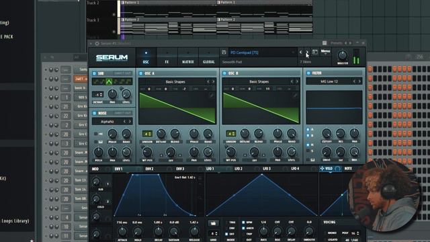Select previous OSC B wavetable arrow

[x=292, y=81]
